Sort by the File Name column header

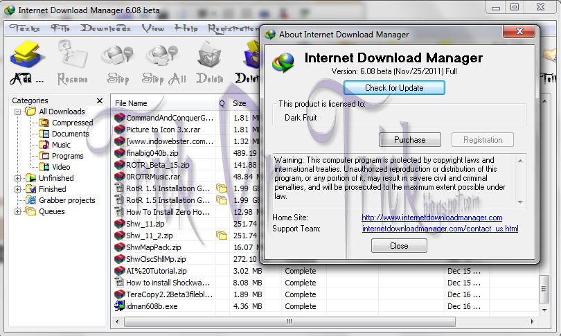(x=163, y=103)
